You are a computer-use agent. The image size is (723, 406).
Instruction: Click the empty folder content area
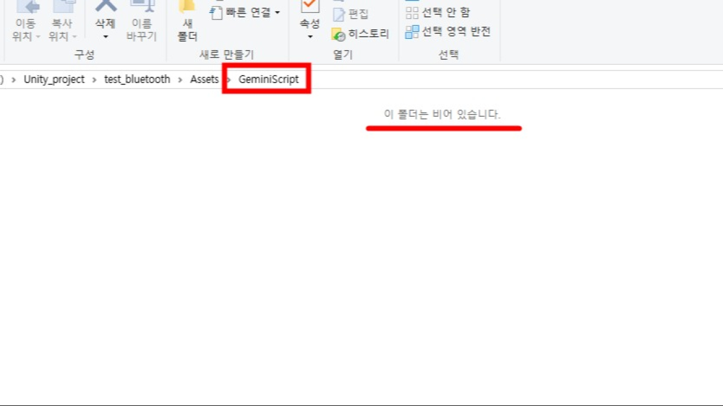[x=361, y=254]
